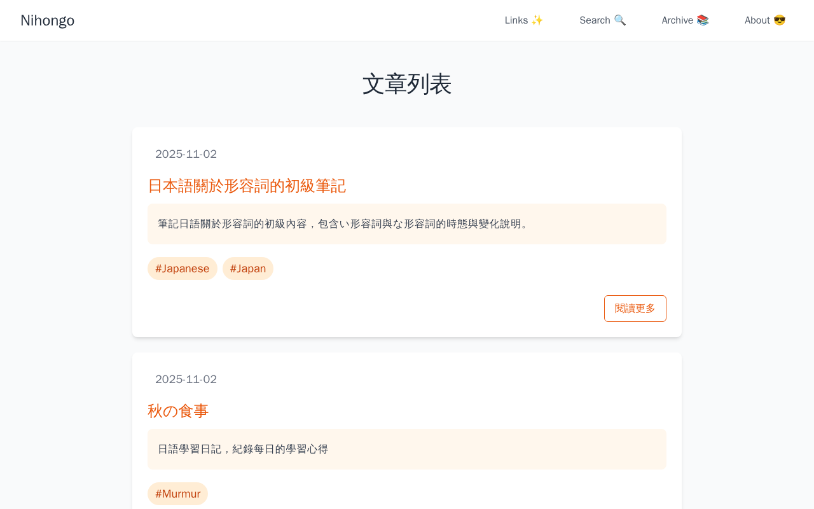814x509 pixels.
Task: Click the first article's 2025-11-02 date
Action: [x=186, y=154]
